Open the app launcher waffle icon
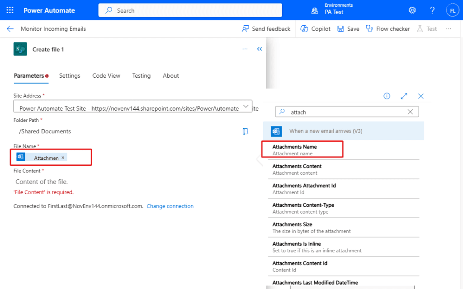The image size is (463, 289). tap(10, 10)
